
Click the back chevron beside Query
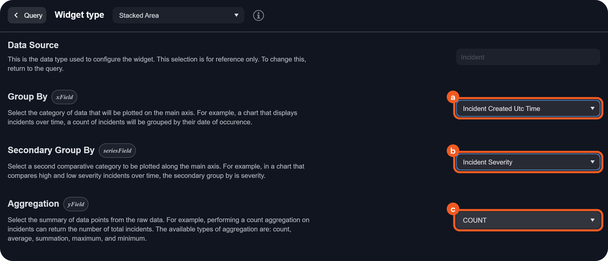pos(16,15)
